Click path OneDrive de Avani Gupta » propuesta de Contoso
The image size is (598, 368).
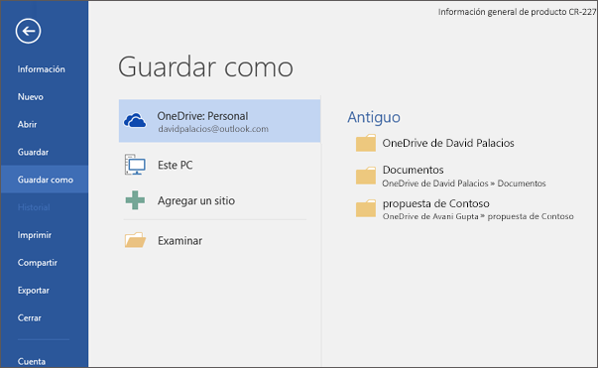tap(478, 216)
